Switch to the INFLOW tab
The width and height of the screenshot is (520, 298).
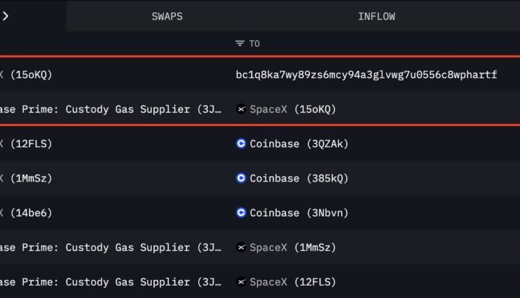376,16
